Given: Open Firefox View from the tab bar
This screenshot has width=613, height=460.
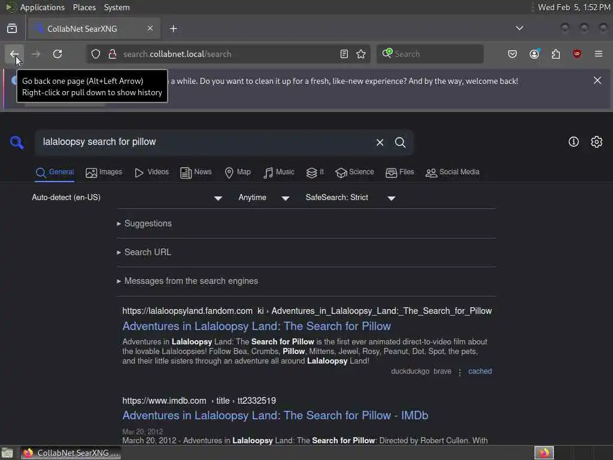Looking at the screenshot, I should (x=12, y=29).
